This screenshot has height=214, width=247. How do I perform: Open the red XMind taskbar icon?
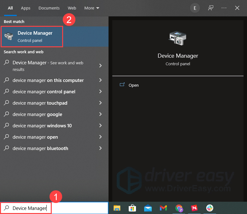(194, 208)
